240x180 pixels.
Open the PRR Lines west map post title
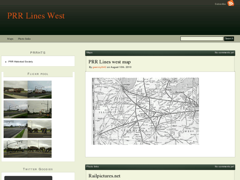coord(110,62)
